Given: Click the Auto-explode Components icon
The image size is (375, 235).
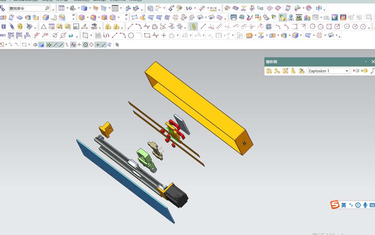Looking at the screenshot, I should point(285,71).
